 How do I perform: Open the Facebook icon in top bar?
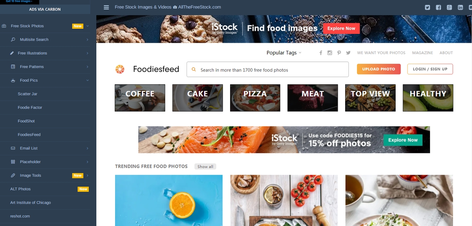(x=438, y=7)
